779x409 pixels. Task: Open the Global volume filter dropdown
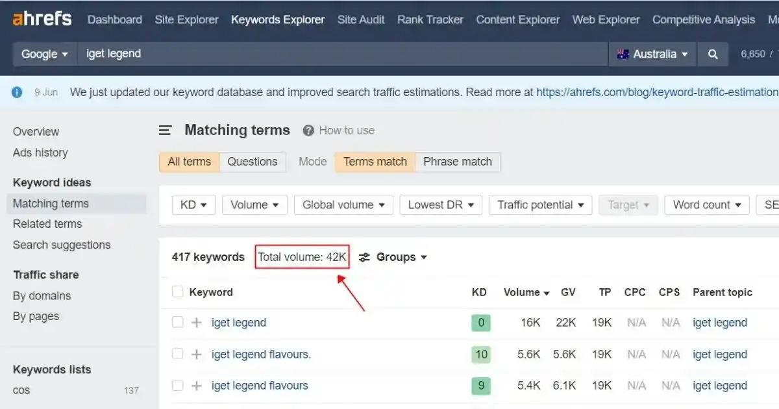click(x=343, y=205)
